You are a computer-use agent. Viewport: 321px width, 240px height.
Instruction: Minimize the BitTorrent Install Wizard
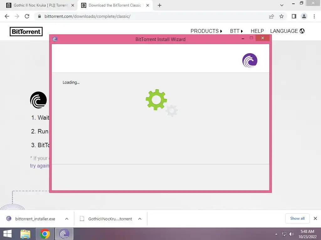point(243,38)
